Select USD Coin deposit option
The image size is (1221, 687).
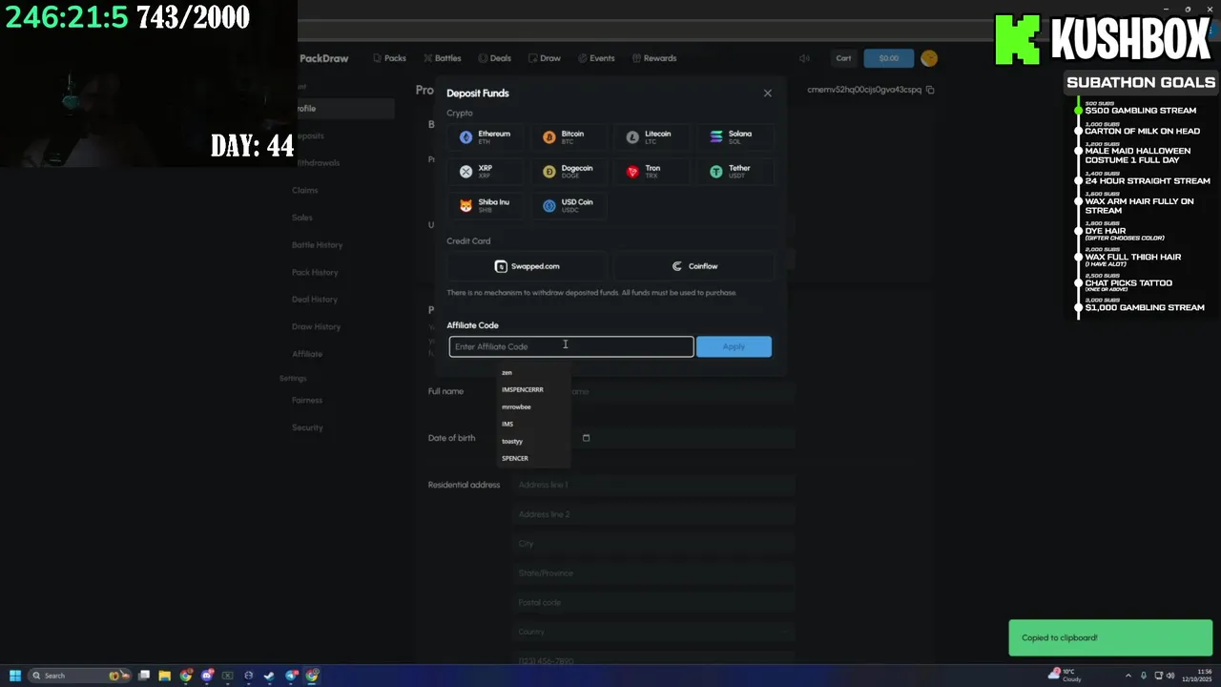click(570, 206)
